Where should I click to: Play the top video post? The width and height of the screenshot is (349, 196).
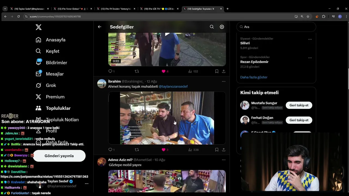click(167, 34)
